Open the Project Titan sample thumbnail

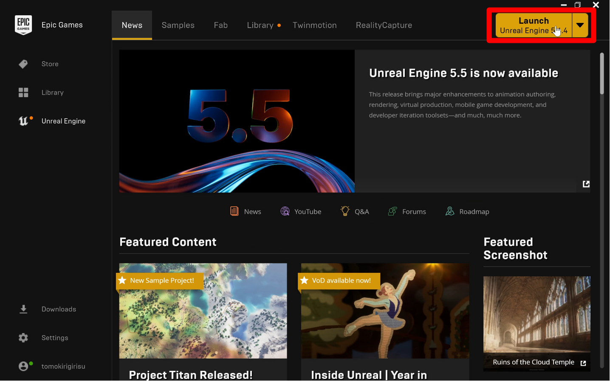coord(203,311)
